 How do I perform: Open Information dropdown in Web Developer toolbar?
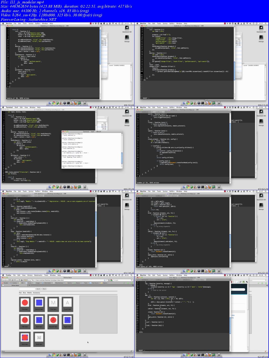point(47,283)
